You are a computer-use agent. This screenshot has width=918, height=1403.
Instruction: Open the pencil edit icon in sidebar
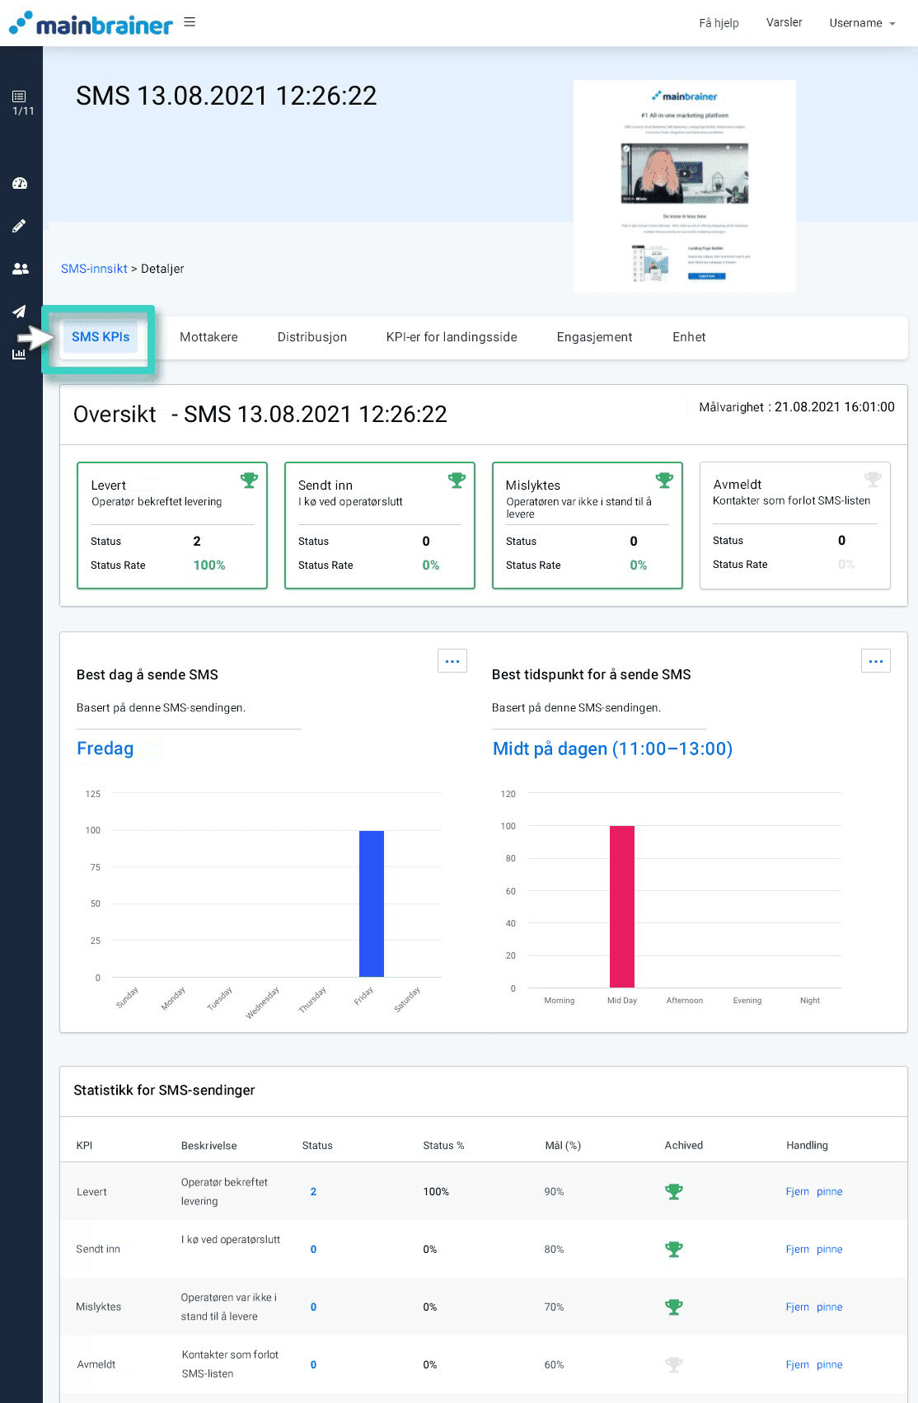(19, 226)
